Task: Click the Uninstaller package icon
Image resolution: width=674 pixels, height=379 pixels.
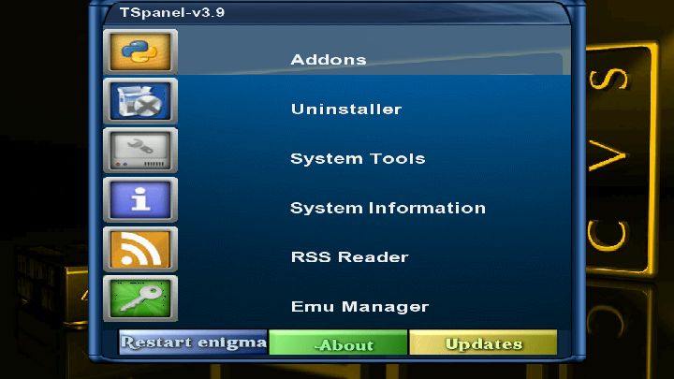Action: pos(140,101)
